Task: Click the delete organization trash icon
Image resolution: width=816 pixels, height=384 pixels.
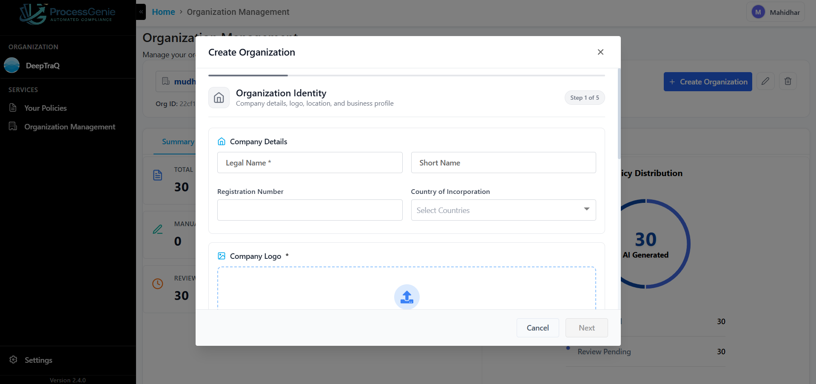Action: 788,81
